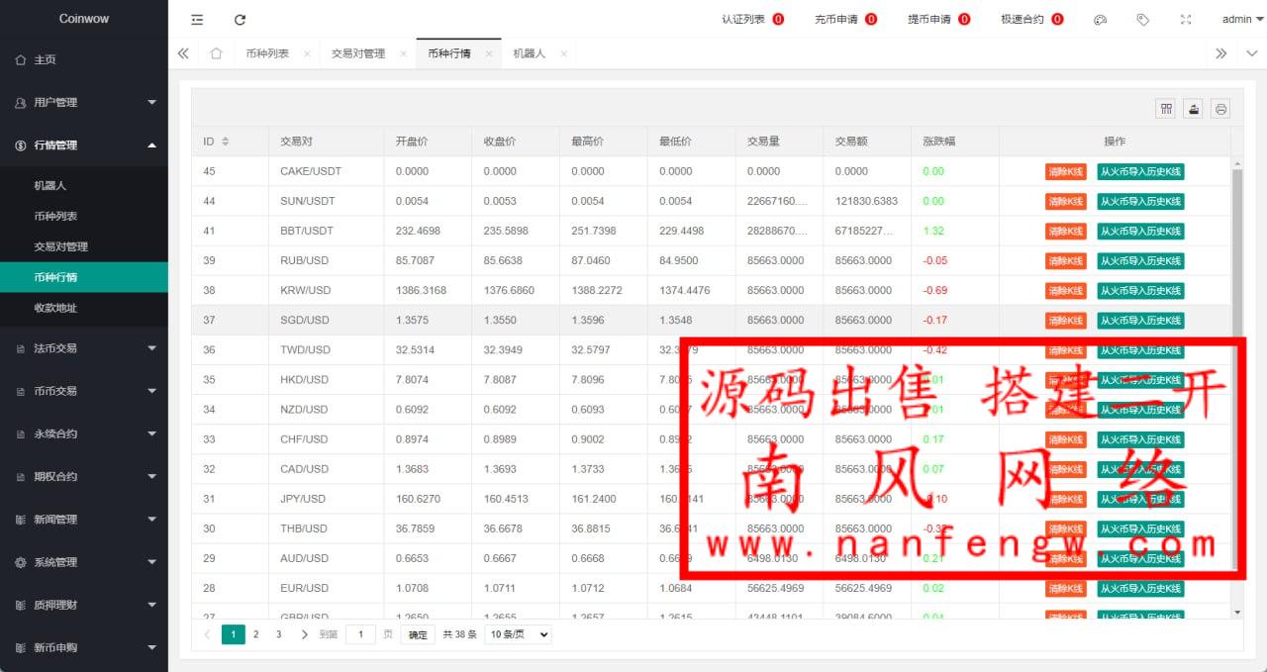The image size is (1267, 672).
Task: Collapse the sidebar with the menu fold icon
Action: (x=197, y=20)
